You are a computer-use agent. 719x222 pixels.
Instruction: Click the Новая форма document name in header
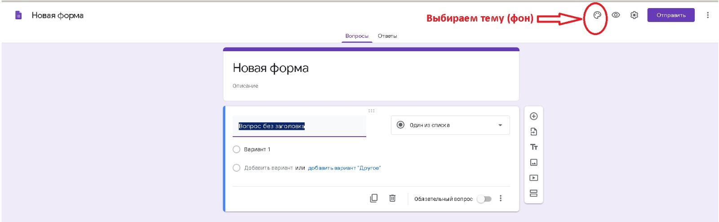pos(58,15)
